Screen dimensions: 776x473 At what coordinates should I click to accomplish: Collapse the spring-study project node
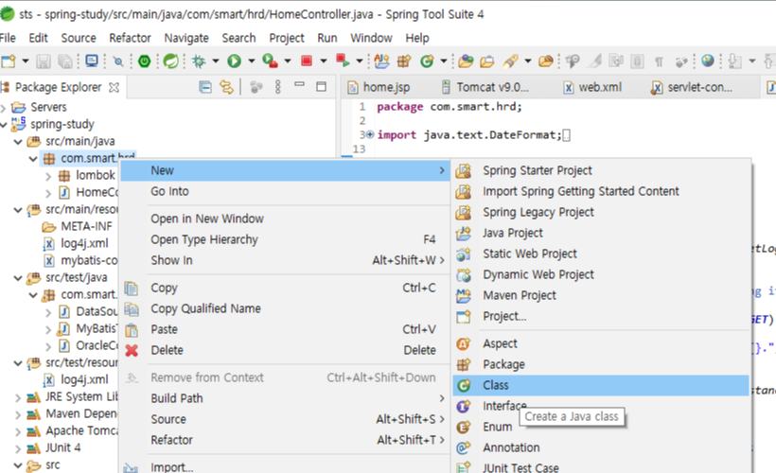coord(4,125)
